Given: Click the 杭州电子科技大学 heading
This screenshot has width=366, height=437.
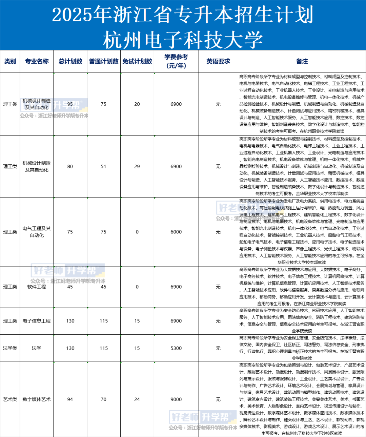Looking at the screenshot, I should coord(183,39).
